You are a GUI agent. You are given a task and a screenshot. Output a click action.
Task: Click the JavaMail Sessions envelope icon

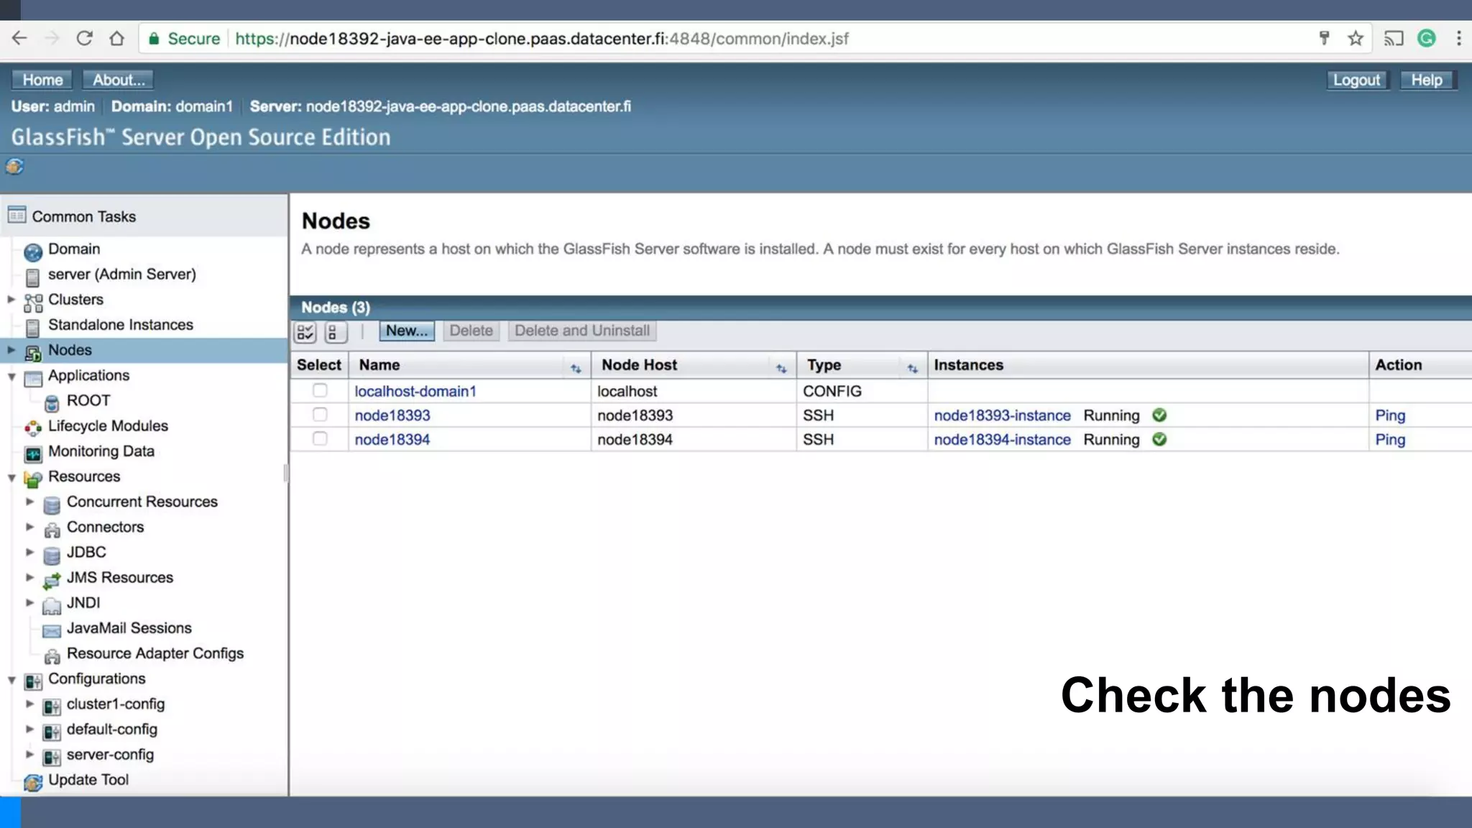[x=52, y=631]
